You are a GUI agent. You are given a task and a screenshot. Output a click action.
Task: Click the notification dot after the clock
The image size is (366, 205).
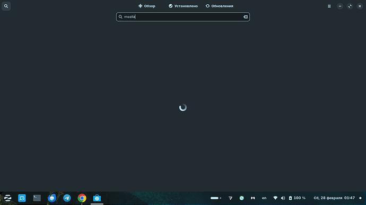tap(360, 198)
